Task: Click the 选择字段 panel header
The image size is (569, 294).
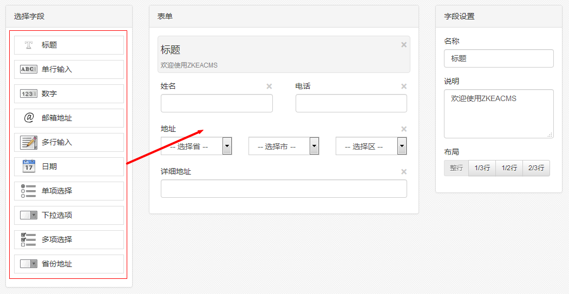Action: tap(69, 16)
